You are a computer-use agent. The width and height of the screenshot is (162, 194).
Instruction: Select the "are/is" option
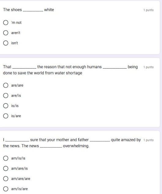(6, 95)
